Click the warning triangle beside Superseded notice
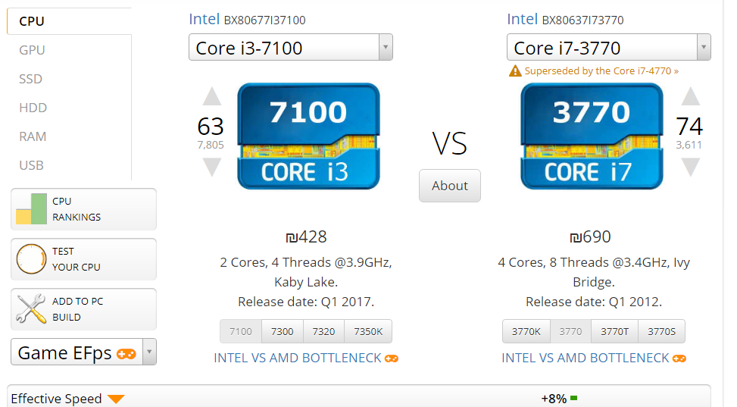 coord(515,71)
